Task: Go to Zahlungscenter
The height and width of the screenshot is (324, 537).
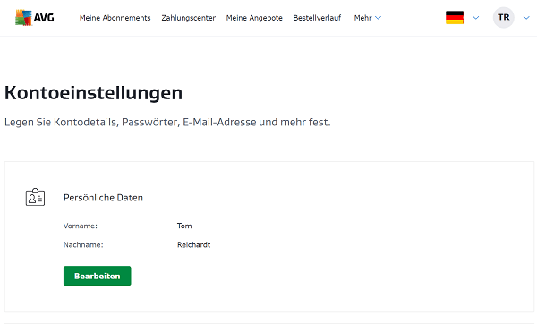Action: (188, 18)
